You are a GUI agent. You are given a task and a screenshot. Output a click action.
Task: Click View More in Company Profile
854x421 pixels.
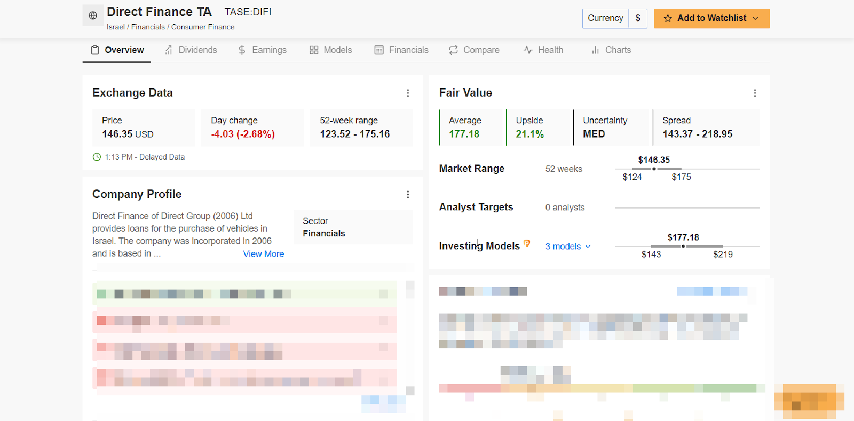pyautogui.click(x=264, y=254)
